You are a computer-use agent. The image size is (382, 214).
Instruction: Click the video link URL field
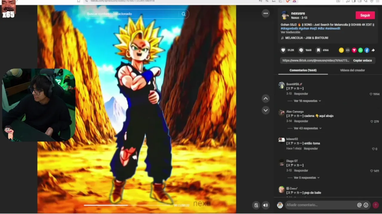pos(315,60)
